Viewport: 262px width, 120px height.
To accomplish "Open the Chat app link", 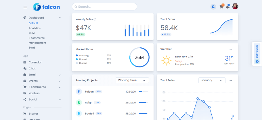I will 32,69.
